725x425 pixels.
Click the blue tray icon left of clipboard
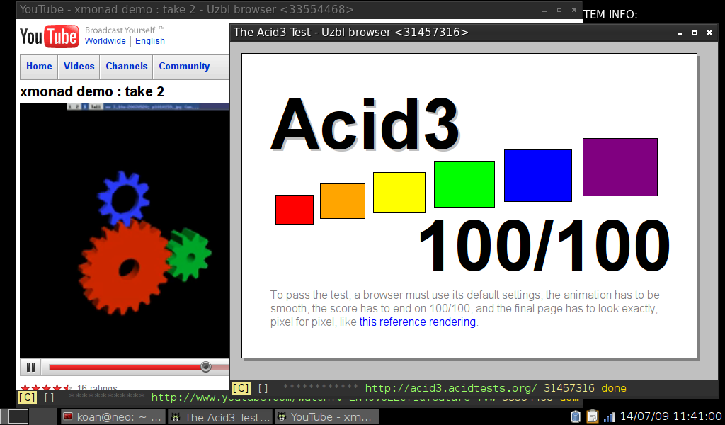(576, 416)
